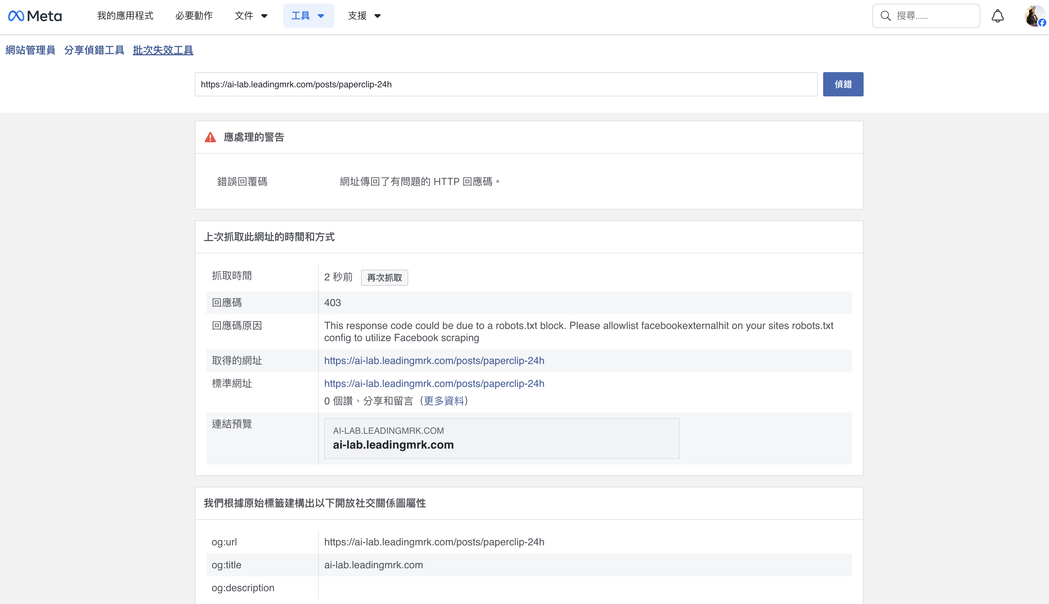1049x604 pixels.
Task: Click the ai-lab.leadingmrk.com link preview card
Action: [x=502, y=439]
